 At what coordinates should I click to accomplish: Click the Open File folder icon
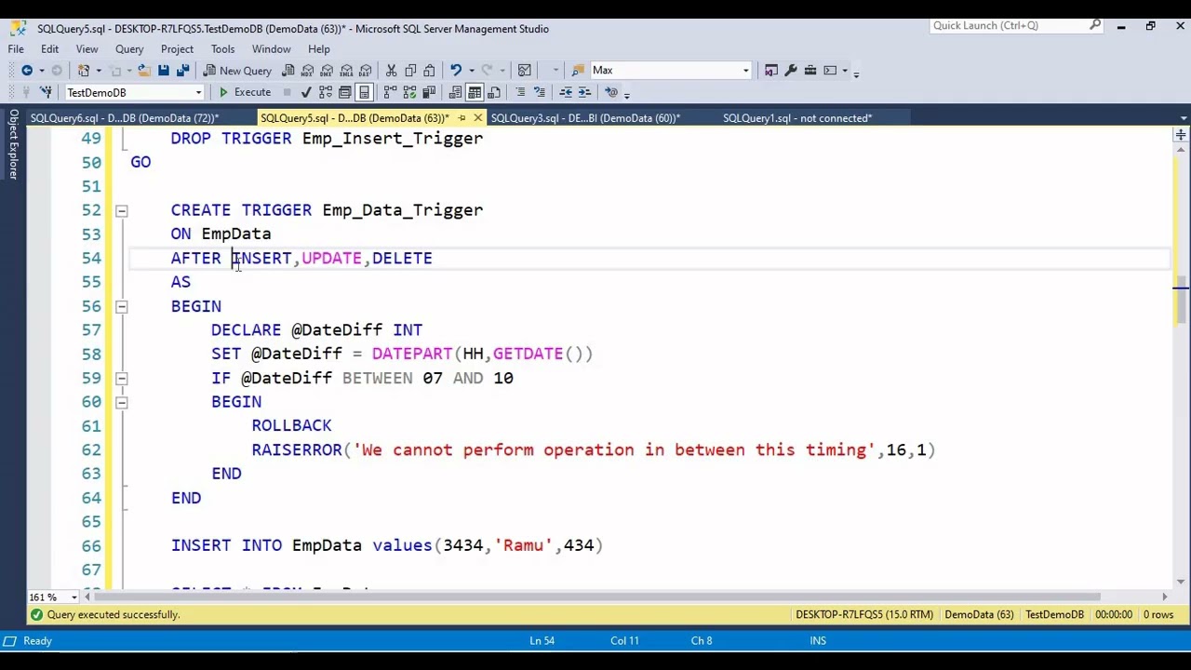(144, 70)
